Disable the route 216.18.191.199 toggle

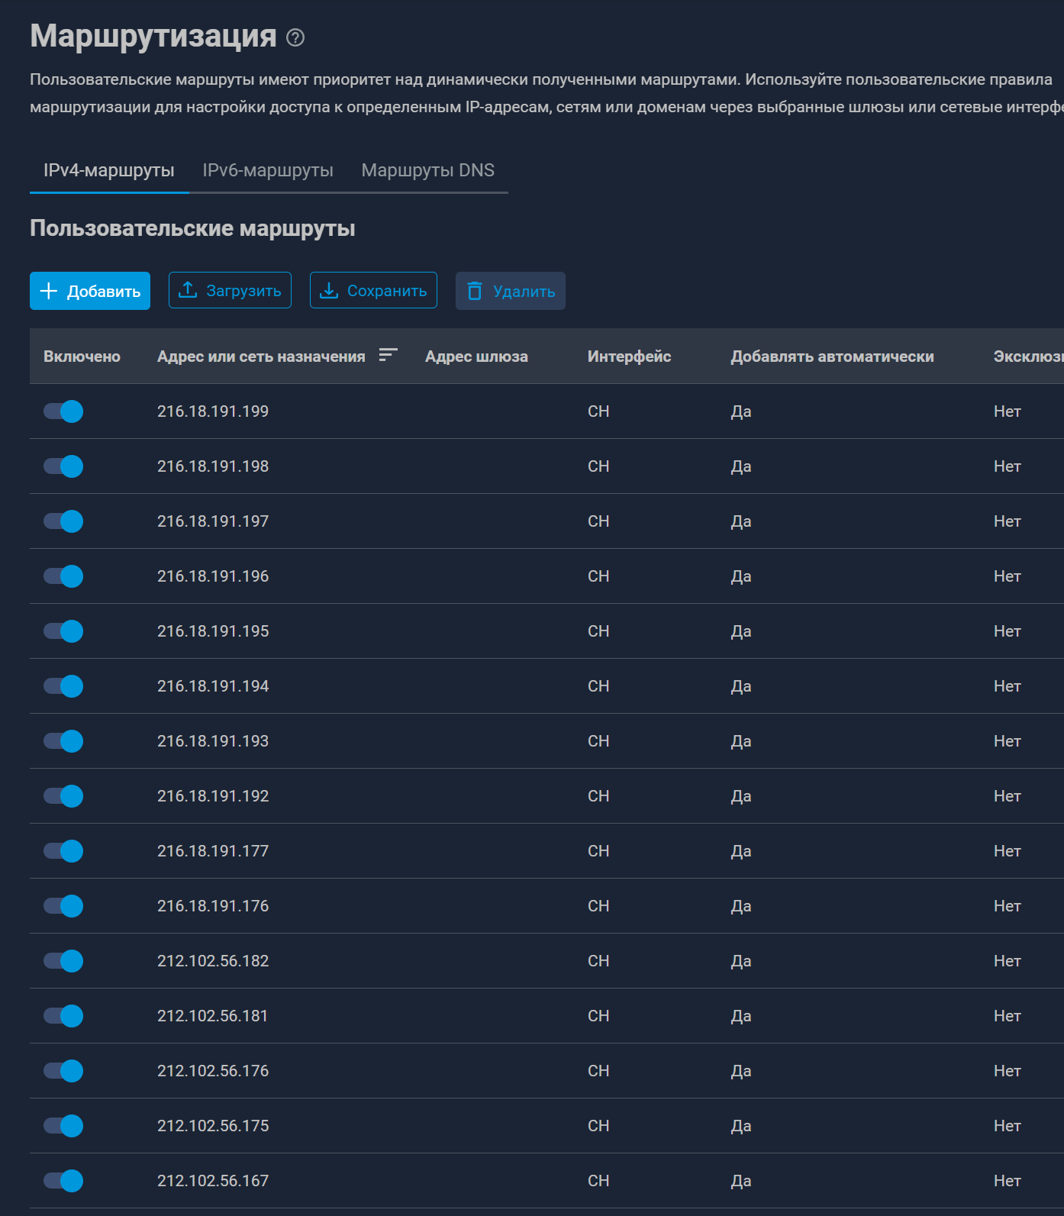(63, 411)
